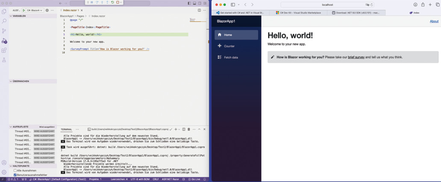Open the new terminal profile dropdown arrow
The width and height of the screenshot is (441, 182).
pyautogui.click(x=179, y=129)
